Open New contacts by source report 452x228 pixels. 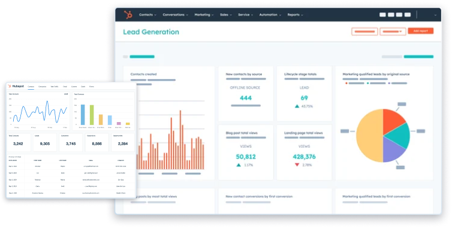(244, 74)
